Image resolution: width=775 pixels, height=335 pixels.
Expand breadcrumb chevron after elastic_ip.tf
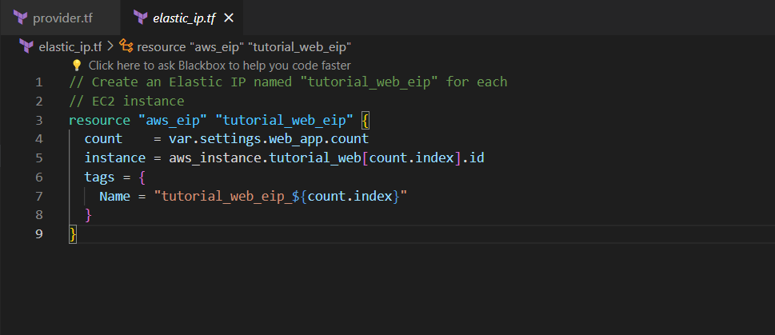(x=110, y=46)
